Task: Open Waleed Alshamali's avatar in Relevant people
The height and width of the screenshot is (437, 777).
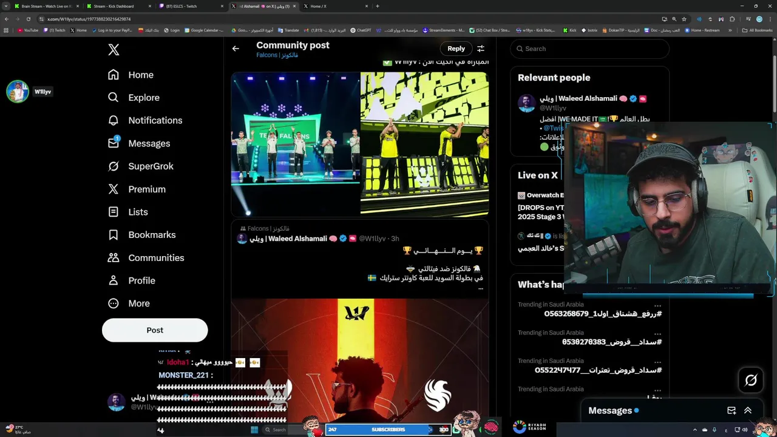Action: (526, 103)
